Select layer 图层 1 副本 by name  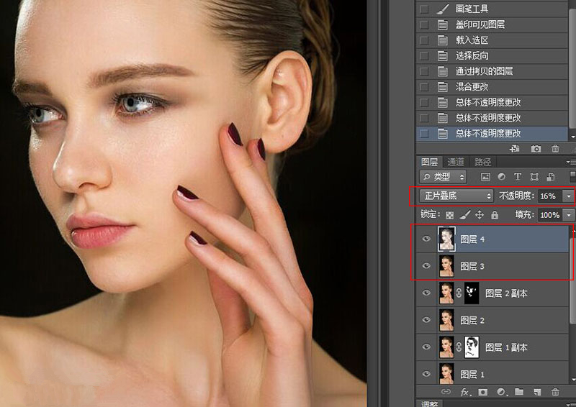pyautogui.click(x=506, y=347)
